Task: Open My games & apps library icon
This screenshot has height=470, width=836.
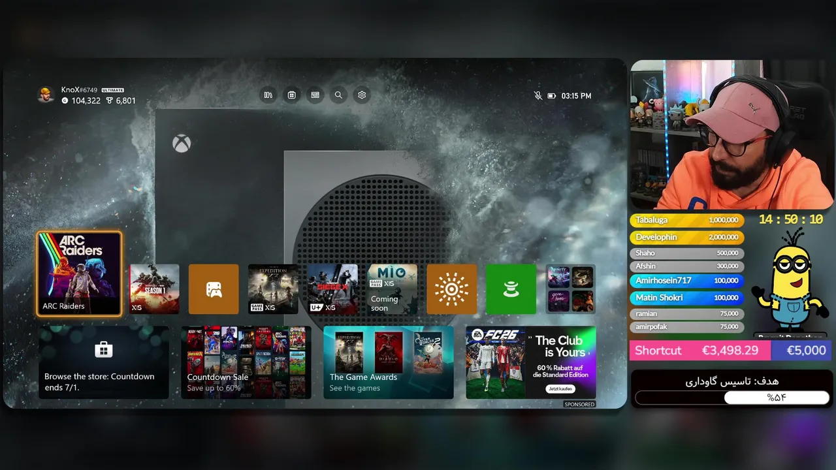Action: [268, 95]
